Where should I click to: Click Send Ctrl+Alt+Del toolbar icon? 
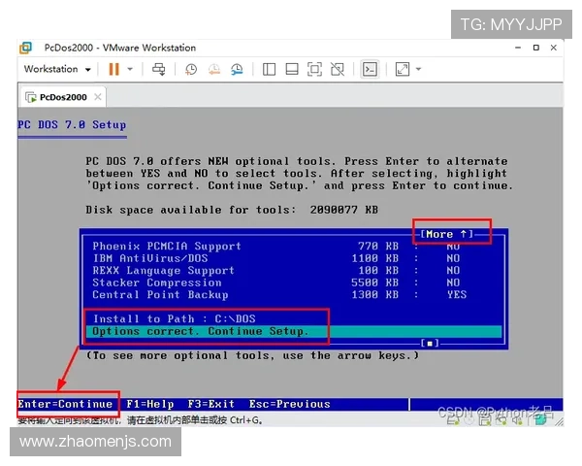tap(159, 69)
